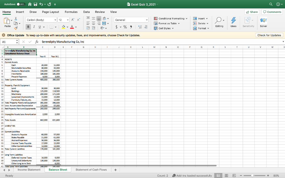Switch to Income Statement sheet
The width and height of the screenshot is (285, 178).
point(29,170)
